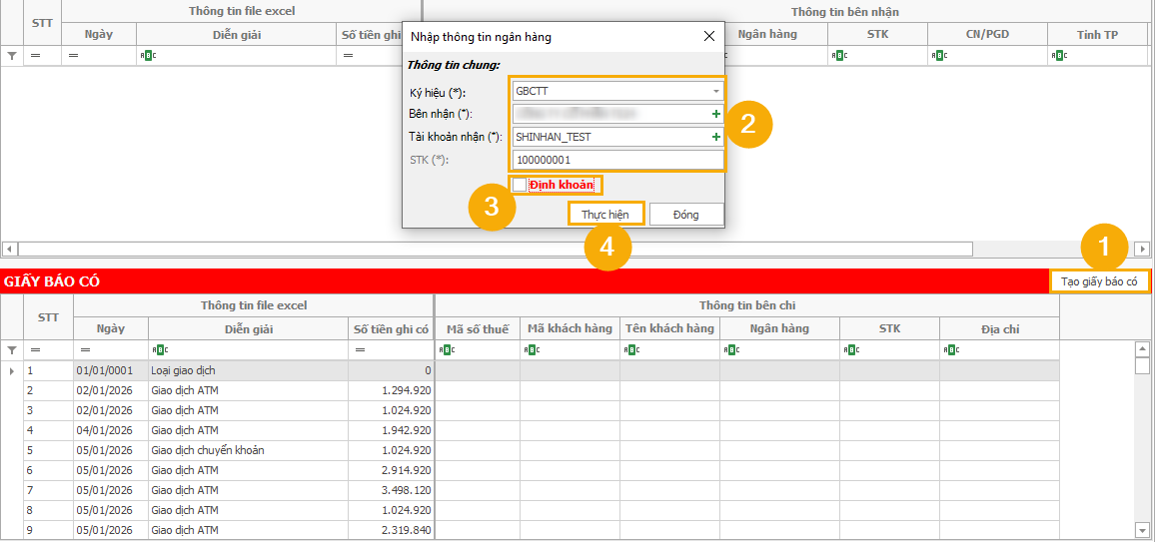Click the Mã khách hàng column header
Screen dimensions: 1157x542
pyautogui.click(x=570, y=328)
